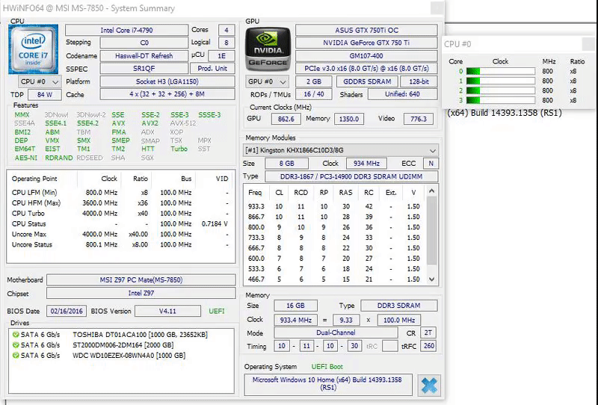The image size is (598, 405).
Task: Open the GPU #0 selector dropdown
Action: 267,81
